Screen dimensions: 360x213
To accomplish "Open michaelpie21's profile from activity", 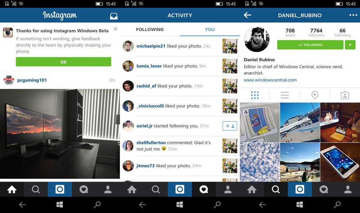I will 151,46.
